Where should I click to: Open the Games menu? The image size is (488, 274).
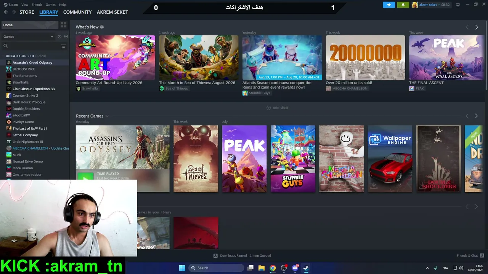(50, 5)
